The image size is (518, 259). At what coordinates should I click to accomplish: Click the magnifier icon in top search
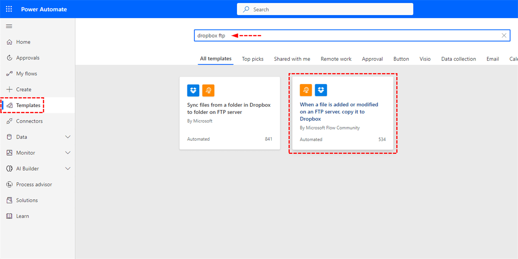(246, 9)
